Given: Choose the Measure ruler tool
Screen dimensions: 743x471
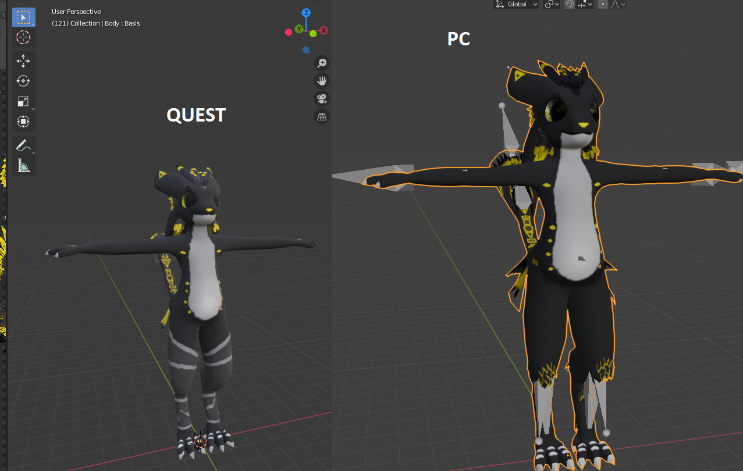Looking at the screenshot, I should click(x=23, y=166).
